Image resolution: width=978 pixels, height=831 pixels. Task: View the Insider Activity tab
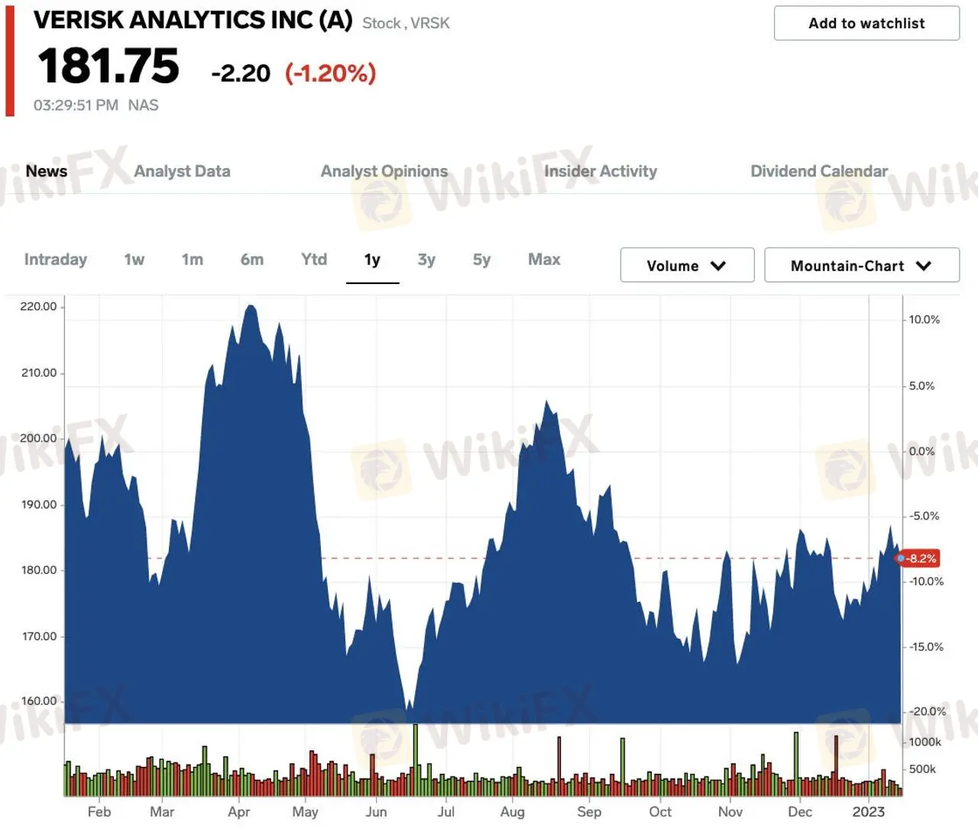601,171
